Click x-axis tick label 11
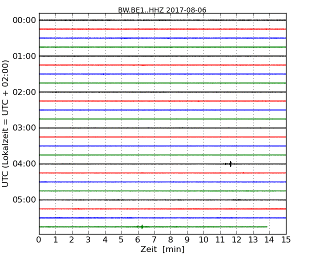This screenshot has height=260, width=325. tap(220, 240)
